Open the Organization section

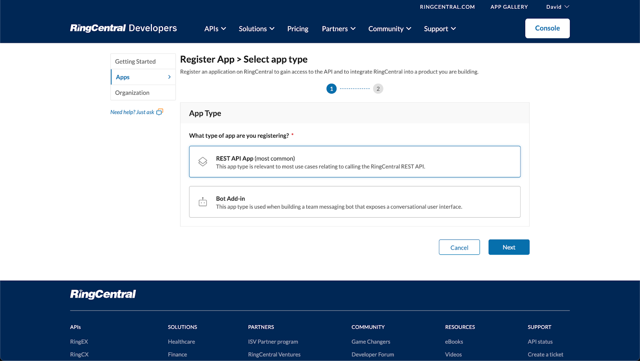tap(132, 92)
